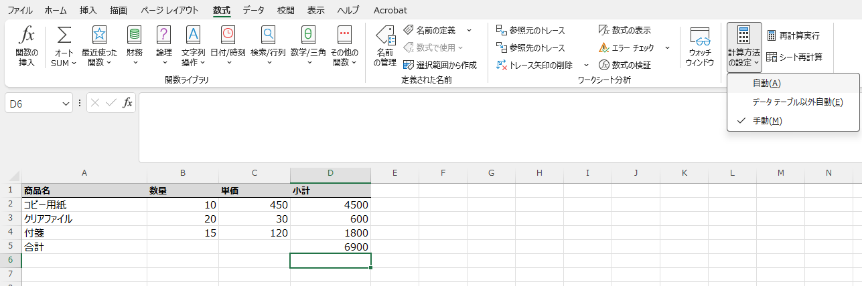Select row 5 header

[11, 247]
